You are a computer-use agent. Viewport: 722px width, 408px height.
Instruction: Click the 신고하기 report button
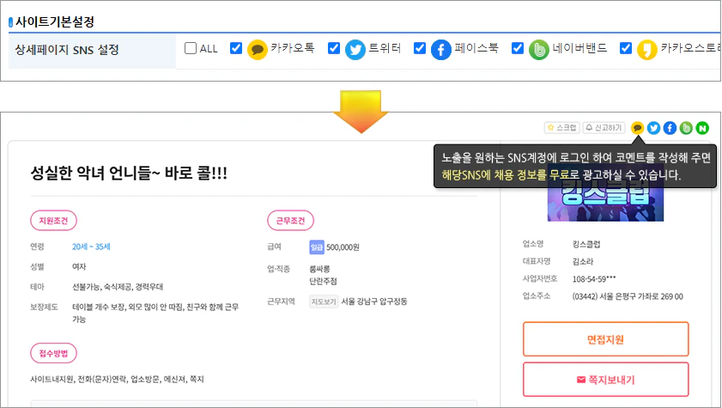coord(604,128)
